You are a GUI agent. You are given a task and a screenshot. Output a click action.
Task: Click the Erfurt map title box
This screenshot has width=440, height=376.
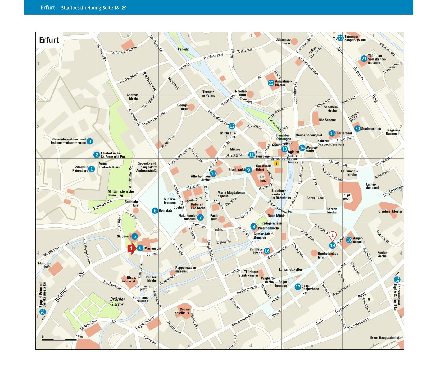(x=49, y=40)
